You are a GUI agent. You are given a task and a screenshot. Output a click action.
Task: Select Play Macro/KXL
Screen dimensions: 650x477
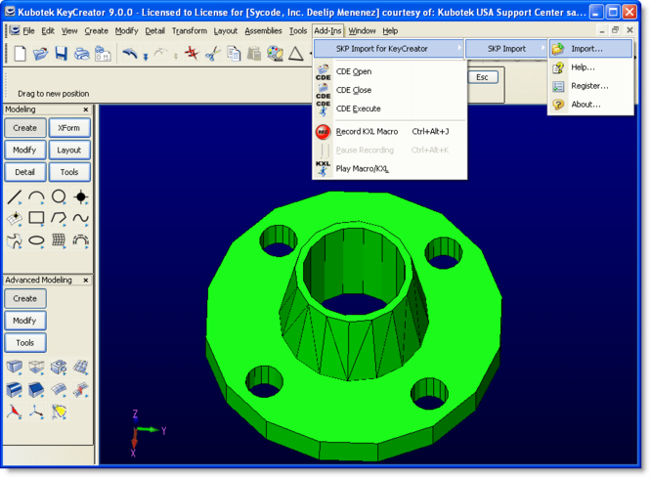pos(390,169)
